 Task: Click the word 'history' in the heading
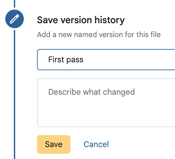coord(110,20)
